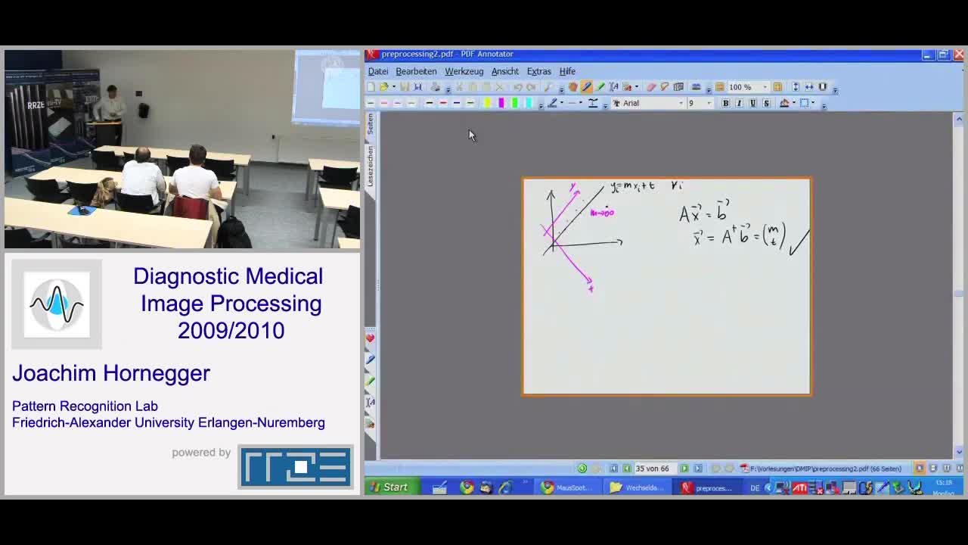This screenshot has height=545, width=968.
Task: Select the Pen tool in toolbar
Action: [x=586, y=87]
